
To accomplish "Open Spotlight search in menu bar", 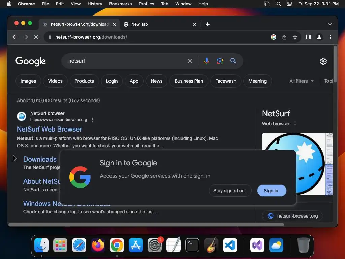I will click(279, 4).
